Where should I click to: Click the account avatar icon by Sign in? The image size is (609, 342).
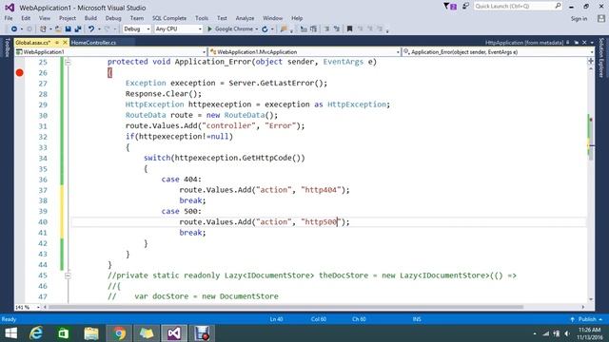[601, 19]
